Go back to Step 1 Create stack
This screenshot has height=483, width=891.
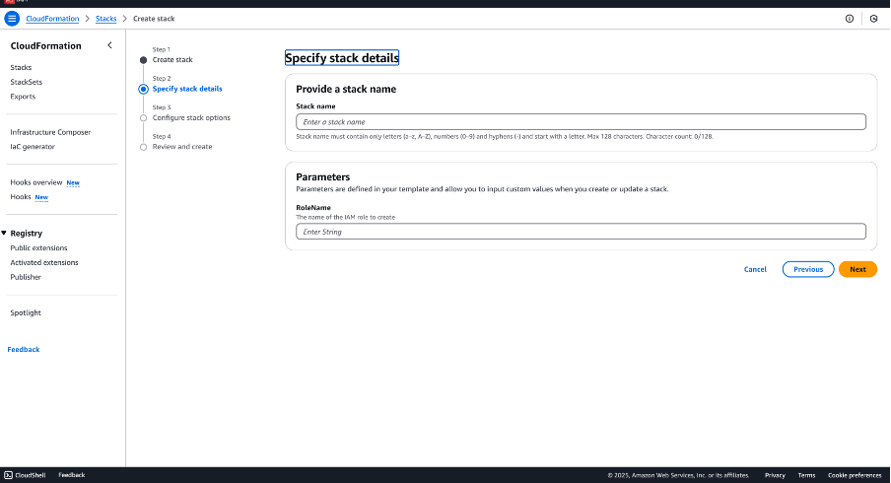[172, 60]
